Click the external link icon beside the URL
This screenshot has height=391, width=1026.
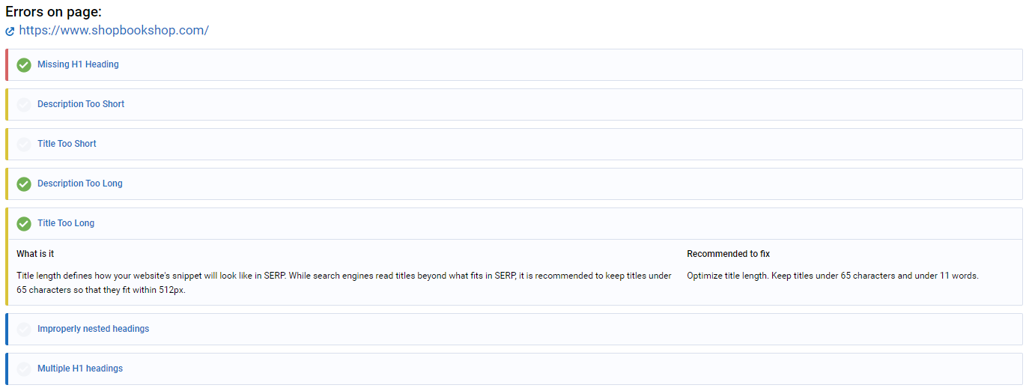pyautogui.click(x=10, y=31)
